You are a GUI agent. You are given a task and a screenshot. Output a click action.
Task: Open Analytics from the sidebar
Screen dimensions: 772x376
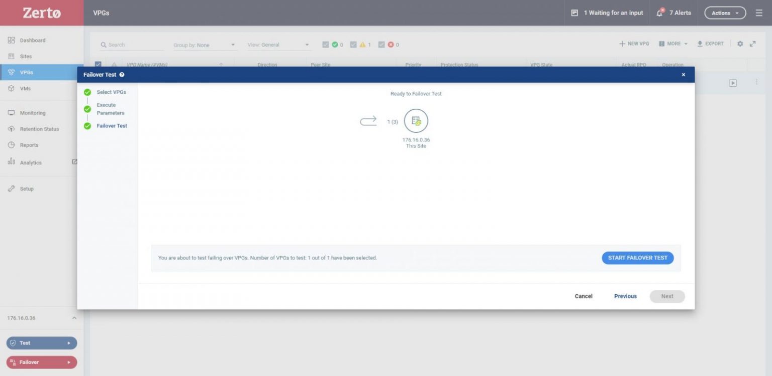tap(31, 162)
